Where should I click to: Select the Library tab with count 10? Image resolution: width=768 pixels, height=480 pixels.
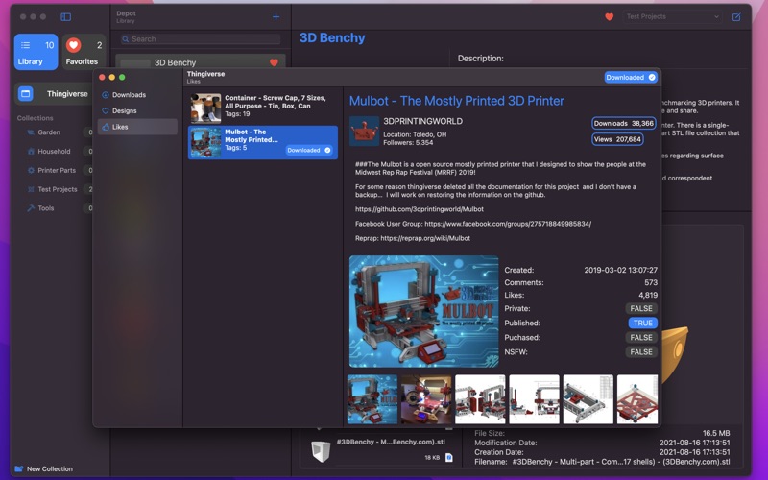[x=36, y=52]
